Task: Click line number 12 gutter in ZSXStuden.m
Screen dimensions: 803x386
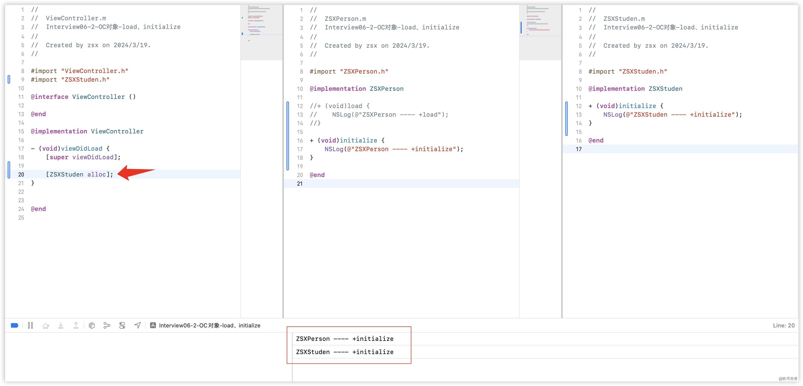Action: (x=579, y=106)
